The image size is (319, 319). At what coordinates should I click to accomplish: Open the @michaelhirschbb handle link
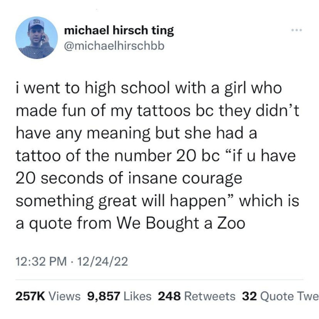click(x=114, y=46)
